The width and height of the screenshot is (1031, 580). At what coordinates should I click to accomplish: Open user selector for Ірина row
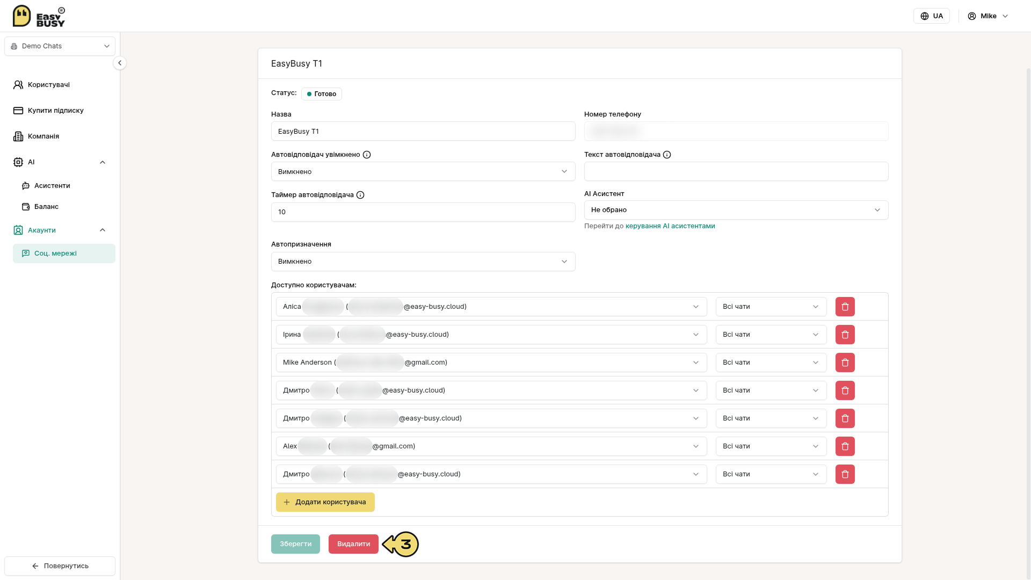coord(491,335)
